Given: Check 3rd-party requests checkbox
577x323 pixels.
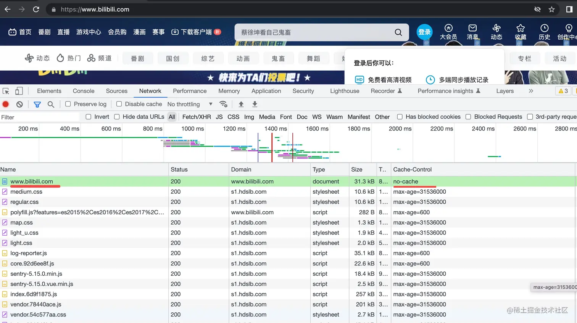Looking at the screenshot, I should [530, 117].
